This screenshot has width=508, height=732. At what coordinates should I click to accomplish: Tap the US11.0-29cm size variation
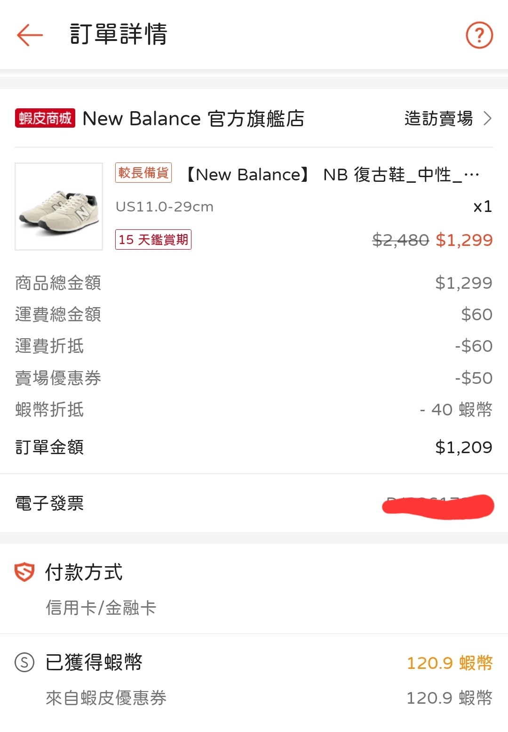pos(165,207)
